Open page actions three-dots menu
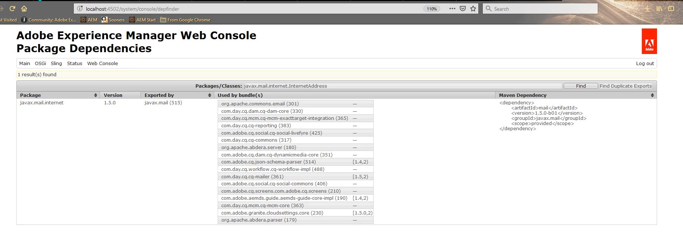 [x=452, y=9]
